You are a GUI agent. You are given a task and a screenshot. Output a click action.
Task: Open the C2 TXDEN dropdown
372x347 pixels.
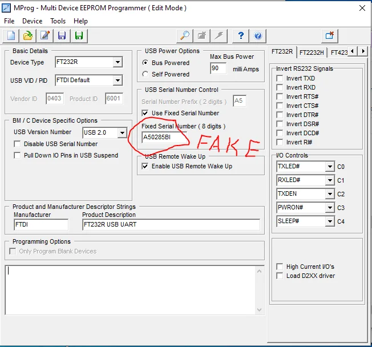click(x=330, y=194)
